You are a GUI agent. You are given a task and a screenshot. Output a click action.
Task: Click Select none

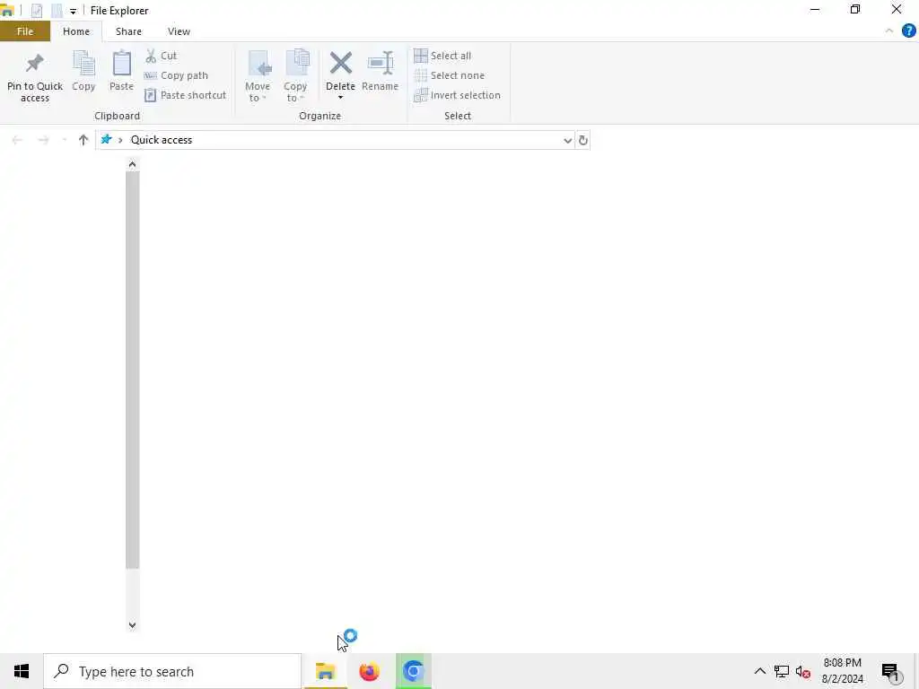point(449,75)
